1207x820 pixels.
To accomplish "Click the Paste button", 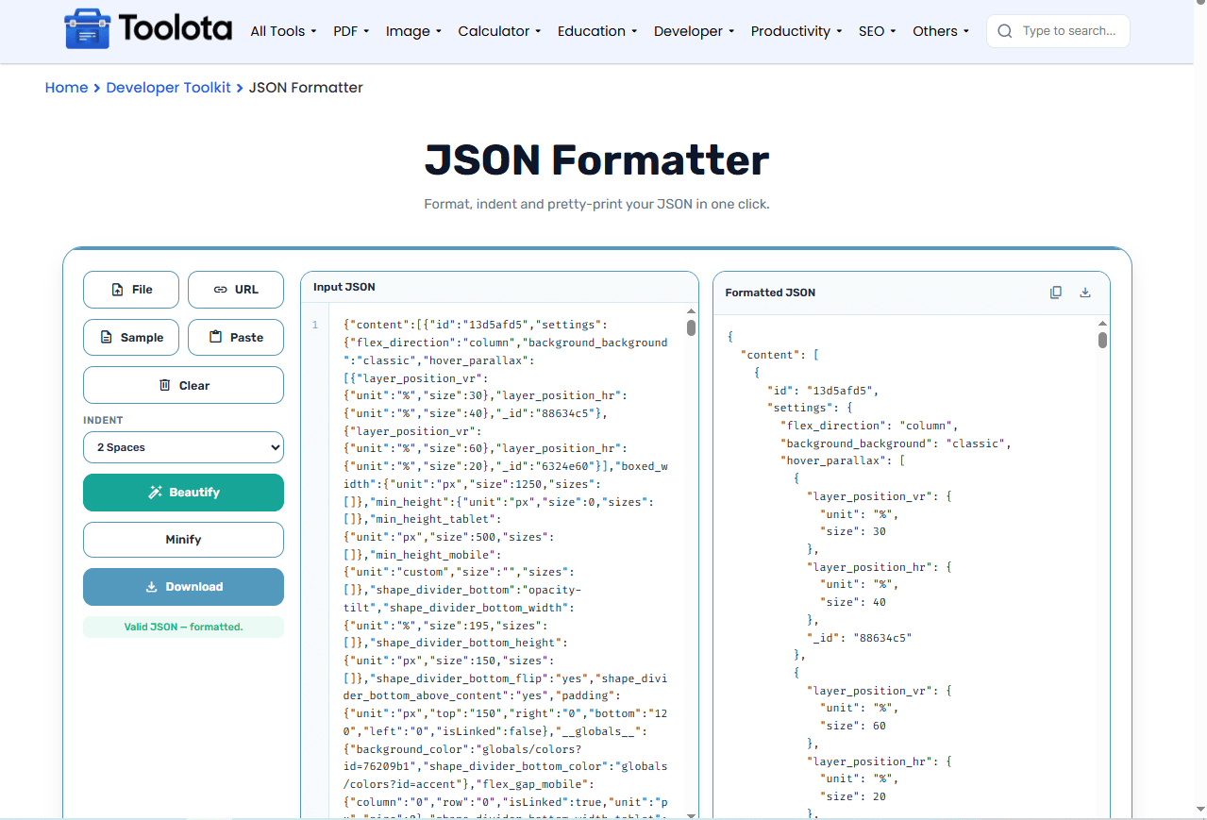I will pos(236,338).
